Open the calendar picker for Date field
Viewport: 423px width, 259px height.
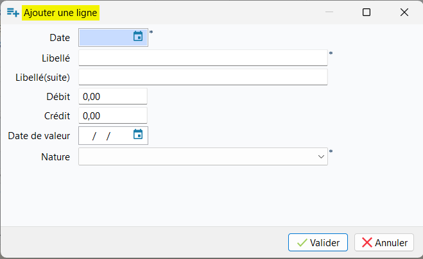pos(138,37)
